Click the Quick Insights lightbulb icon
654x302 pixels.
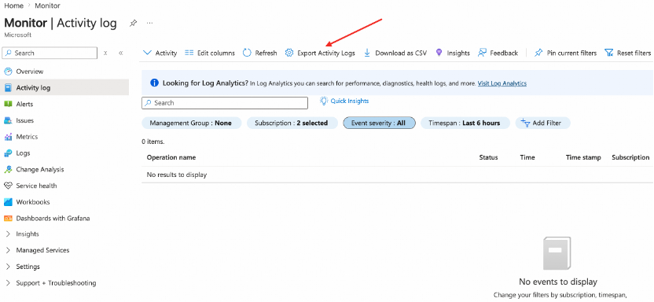[x=324, y=101]
